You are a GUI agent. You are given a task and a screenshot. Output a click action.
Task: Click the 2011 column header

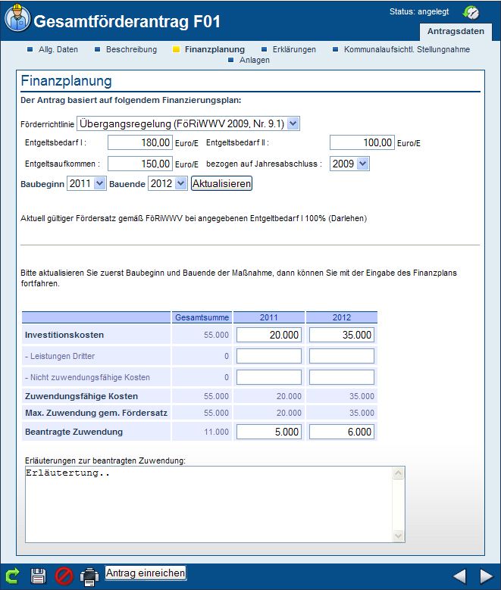pos(269,317)
